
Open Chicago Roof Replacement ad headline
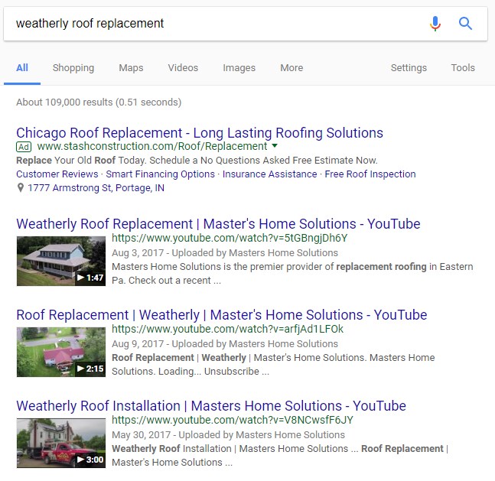click(x=200, y=133)
